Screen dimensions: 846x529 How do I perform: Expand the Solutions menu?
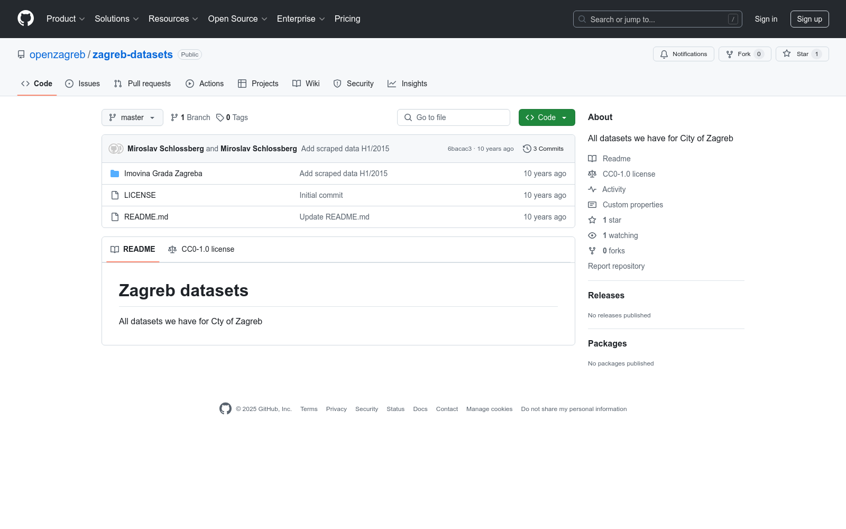tap(116, 19)
